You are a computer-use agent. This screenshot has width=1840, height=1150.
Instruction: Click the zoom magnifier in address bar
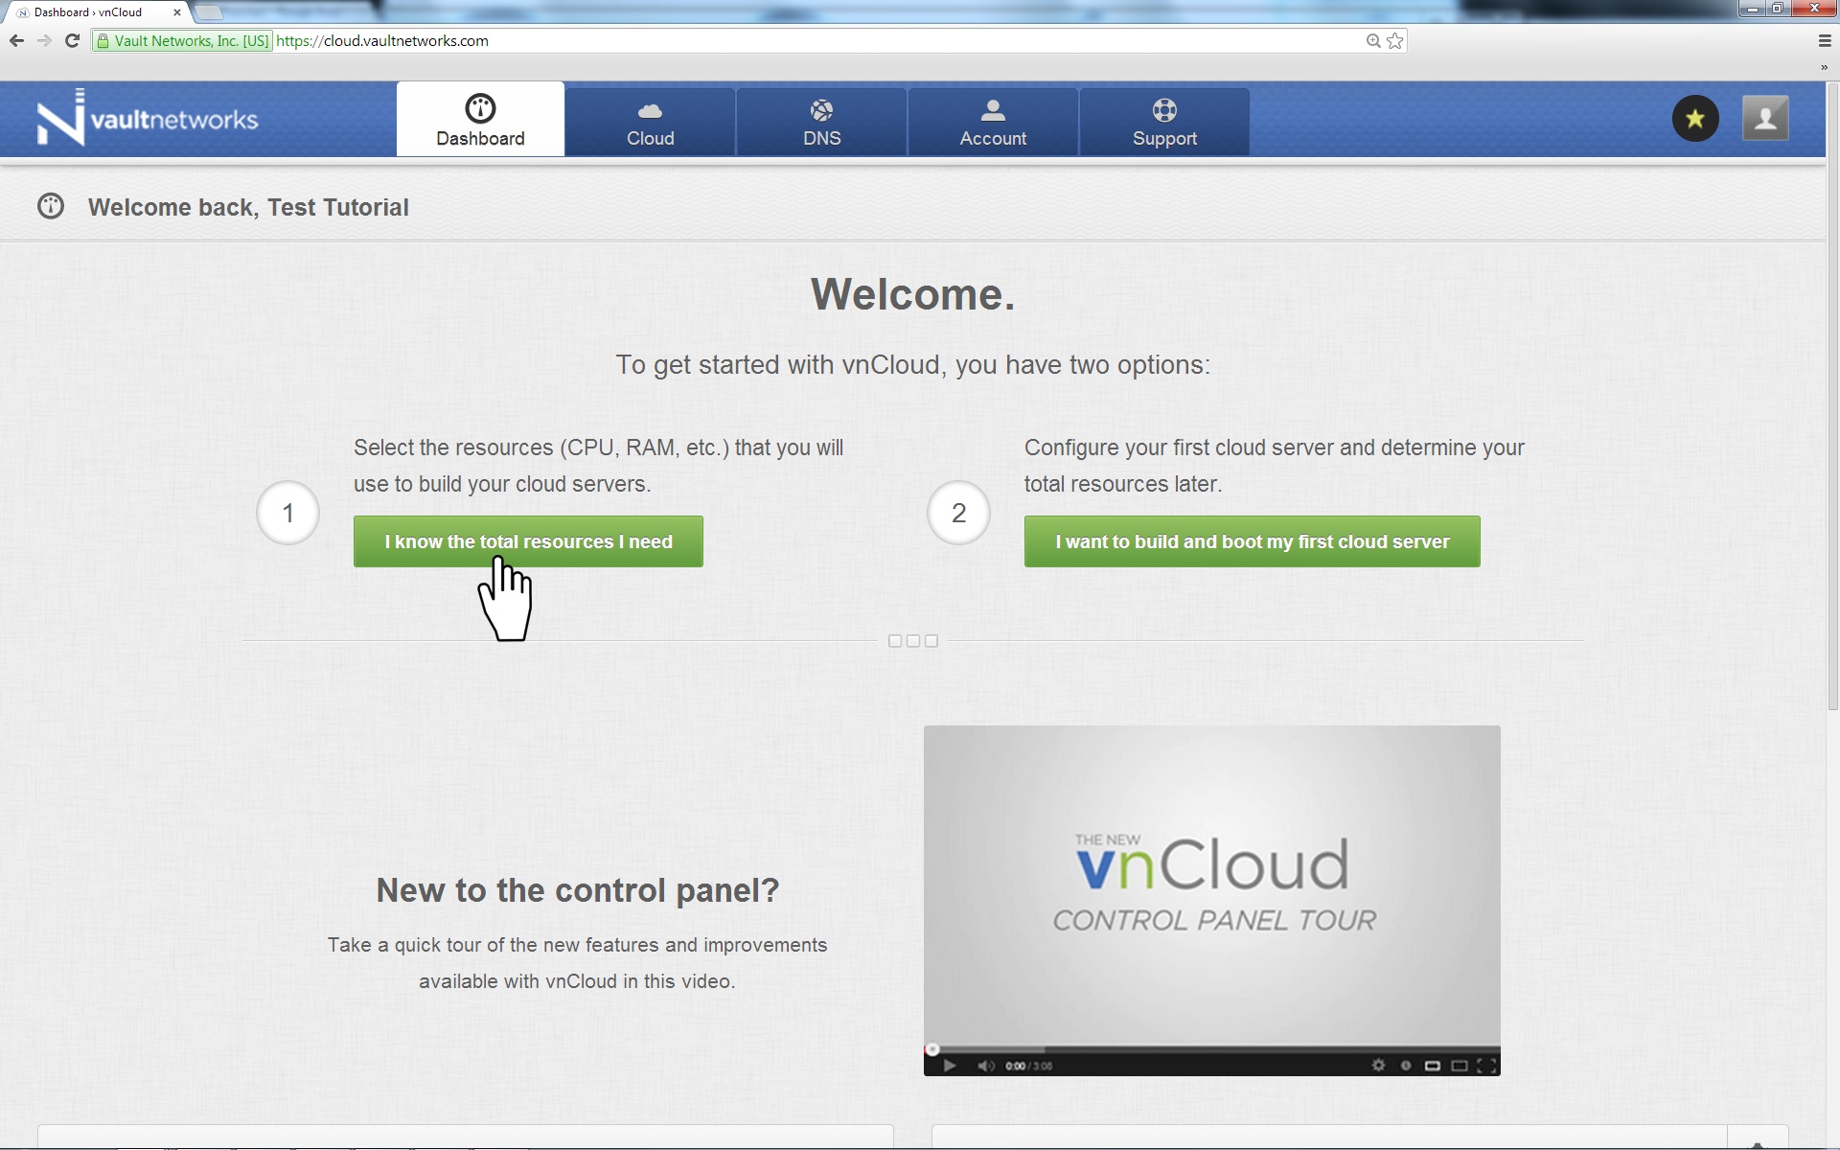point(1373,40)
